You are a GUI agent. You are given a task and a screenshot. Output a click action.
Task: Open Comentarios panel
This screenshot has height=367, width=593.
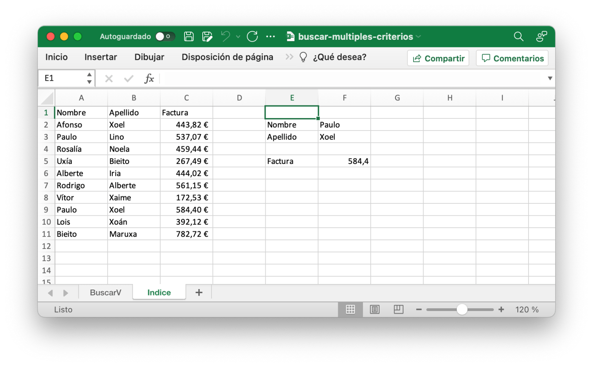[512, 58]
